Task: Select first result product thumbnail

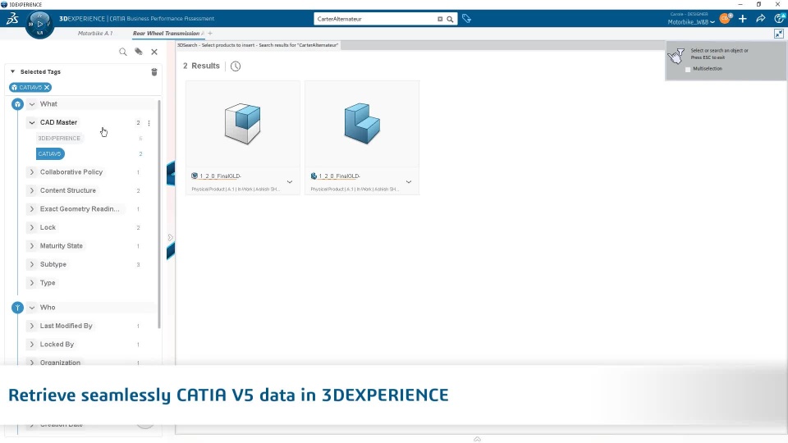Action: 243,124
